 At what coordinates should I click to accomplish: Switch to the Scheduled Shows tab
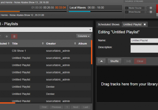109,24
